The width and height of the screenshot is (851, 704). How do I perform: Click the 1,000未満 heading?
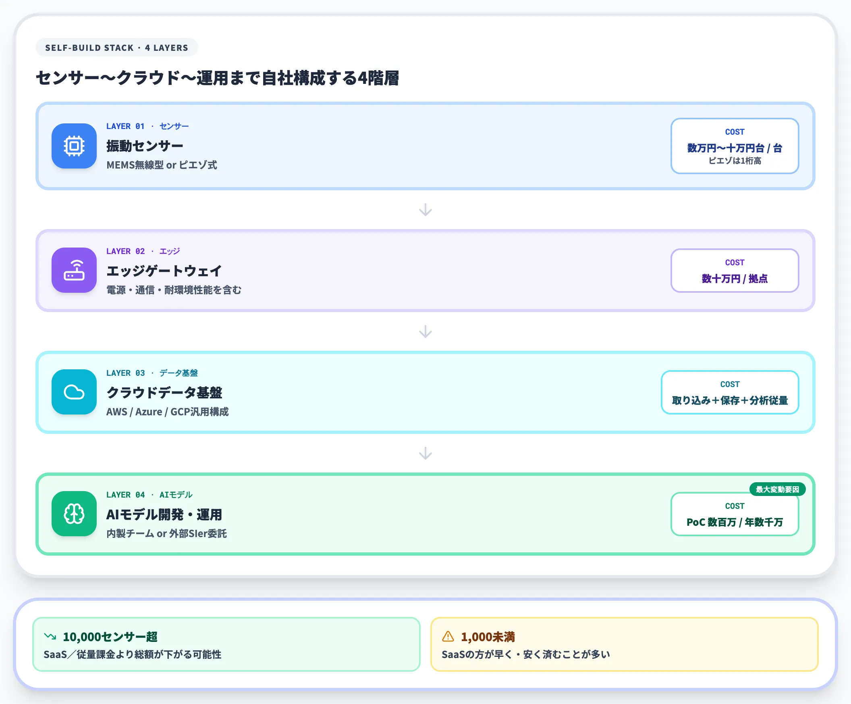click(x=488, y=637)
